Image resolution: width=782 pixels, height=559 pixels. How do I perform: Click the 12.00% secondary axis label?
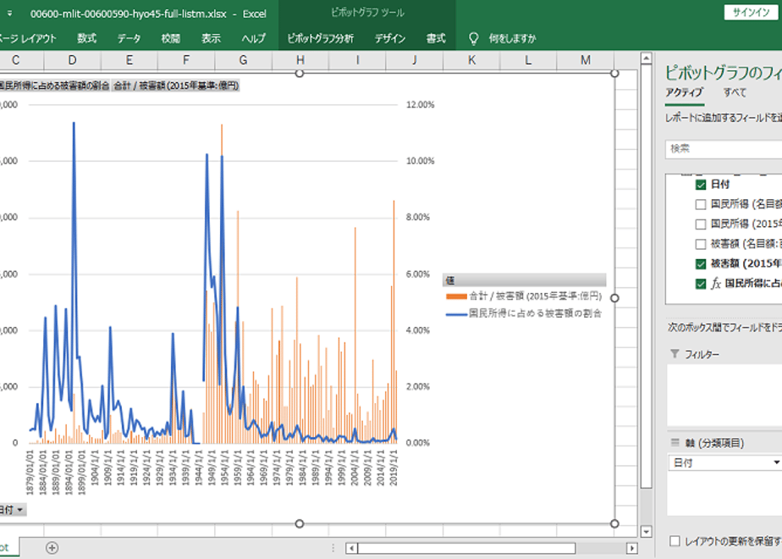point(420,105)
